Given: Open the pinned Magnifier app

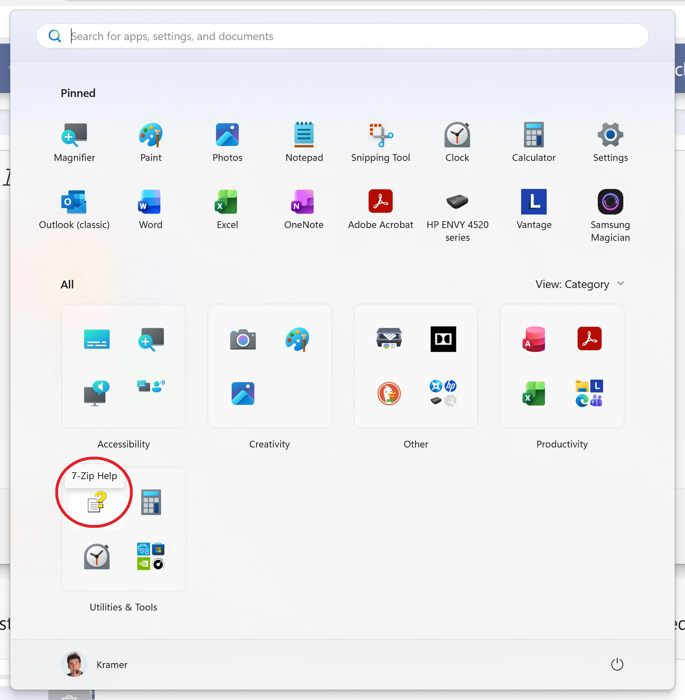Looking at the screenshot, I should coord(74,143).
